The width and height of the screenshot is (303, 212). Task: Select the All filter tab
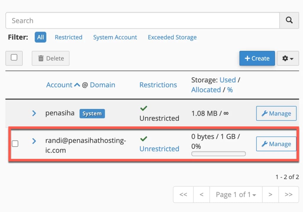[40, 37]
